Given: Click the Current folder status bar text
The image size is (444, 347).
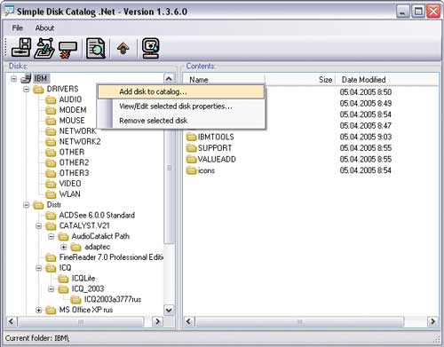Looking at the screenshot, I should click(x=37, y=338).
